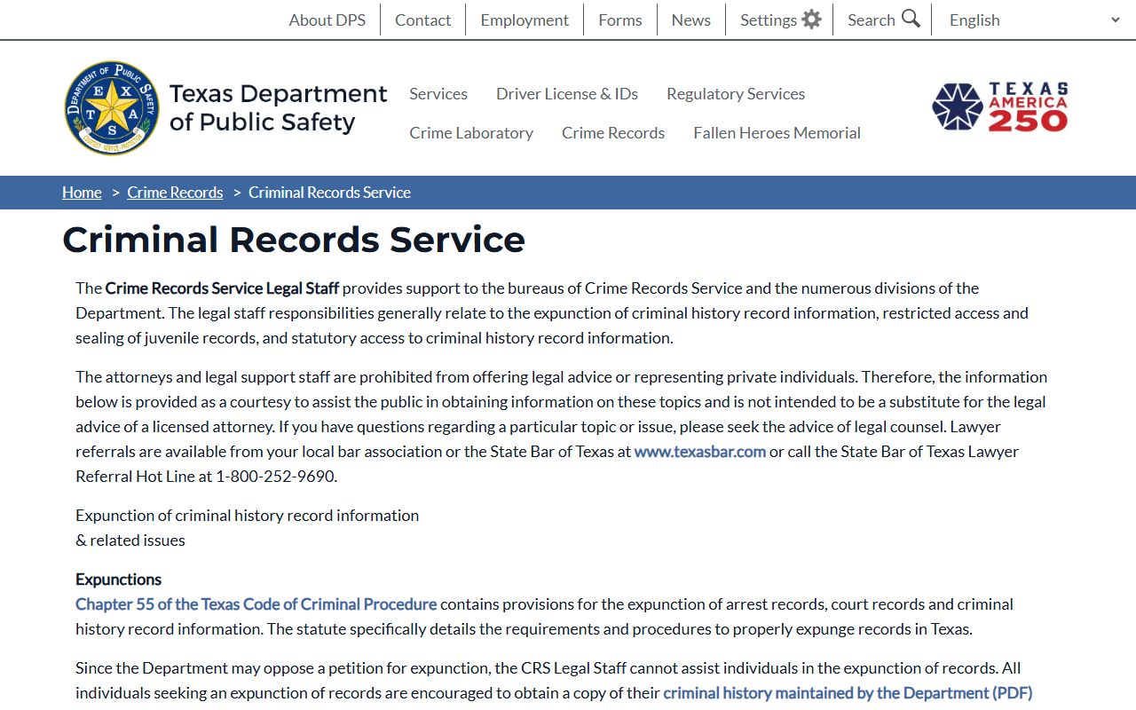The height and width of the screenshot is (710, 1136).
Task: Open the Crime Laboratory menu
Action: [471, 132]
